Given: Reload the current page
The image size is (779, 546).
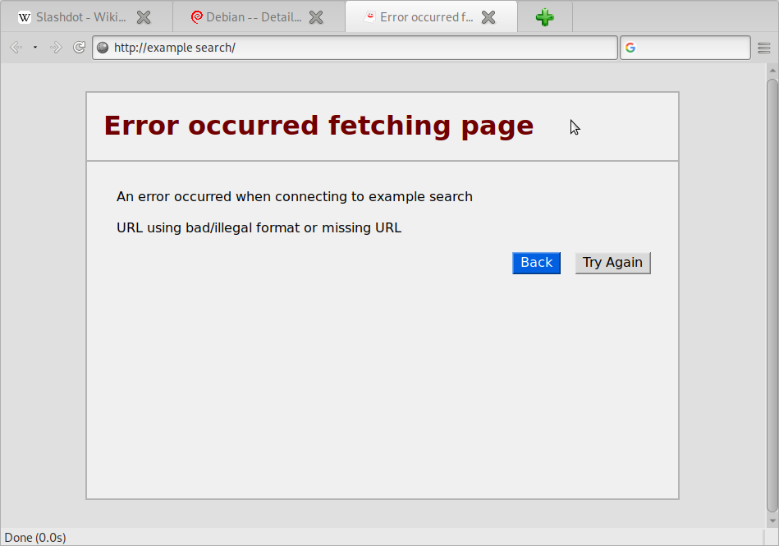Looking at the screenshot, I should (80, 48).
